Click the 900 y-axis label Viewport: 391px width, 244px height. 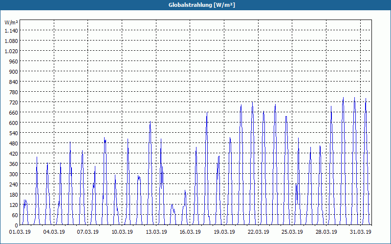point(14,71)
